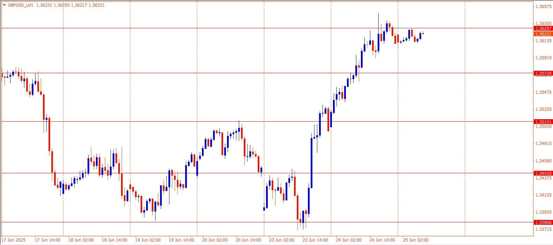Click the 1.34815 price scale value

pyautogui.click(x=544, y=144)
